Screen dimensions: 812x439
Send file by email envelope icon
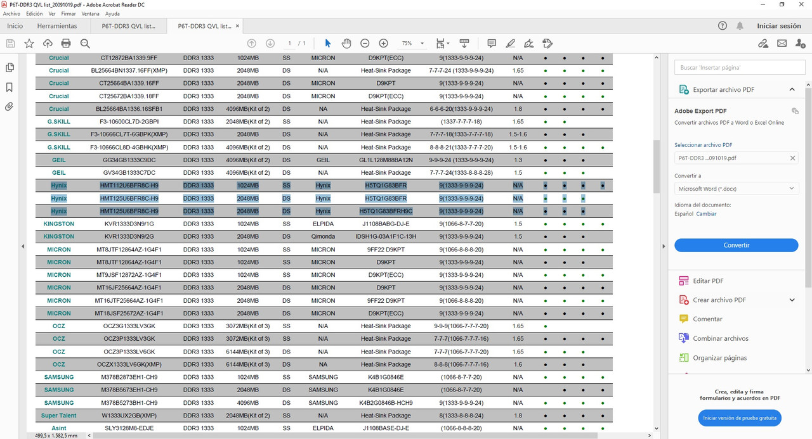(782, 43)
